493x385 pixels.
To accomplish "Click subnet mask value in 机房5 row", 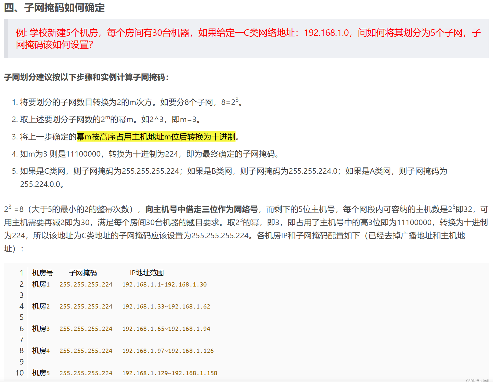I will pyautogui.click(x=86, y=373).
